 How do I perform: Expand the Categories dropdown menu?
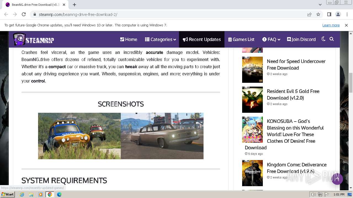tap(161, 39)
